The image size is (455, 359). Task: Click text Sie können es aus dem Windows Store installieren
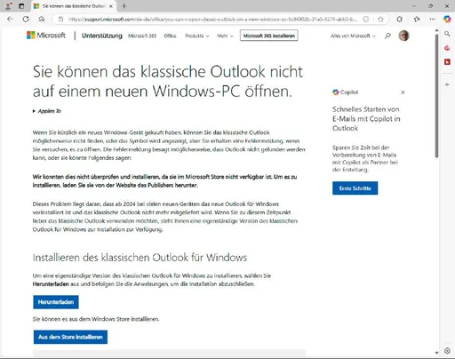96,319
